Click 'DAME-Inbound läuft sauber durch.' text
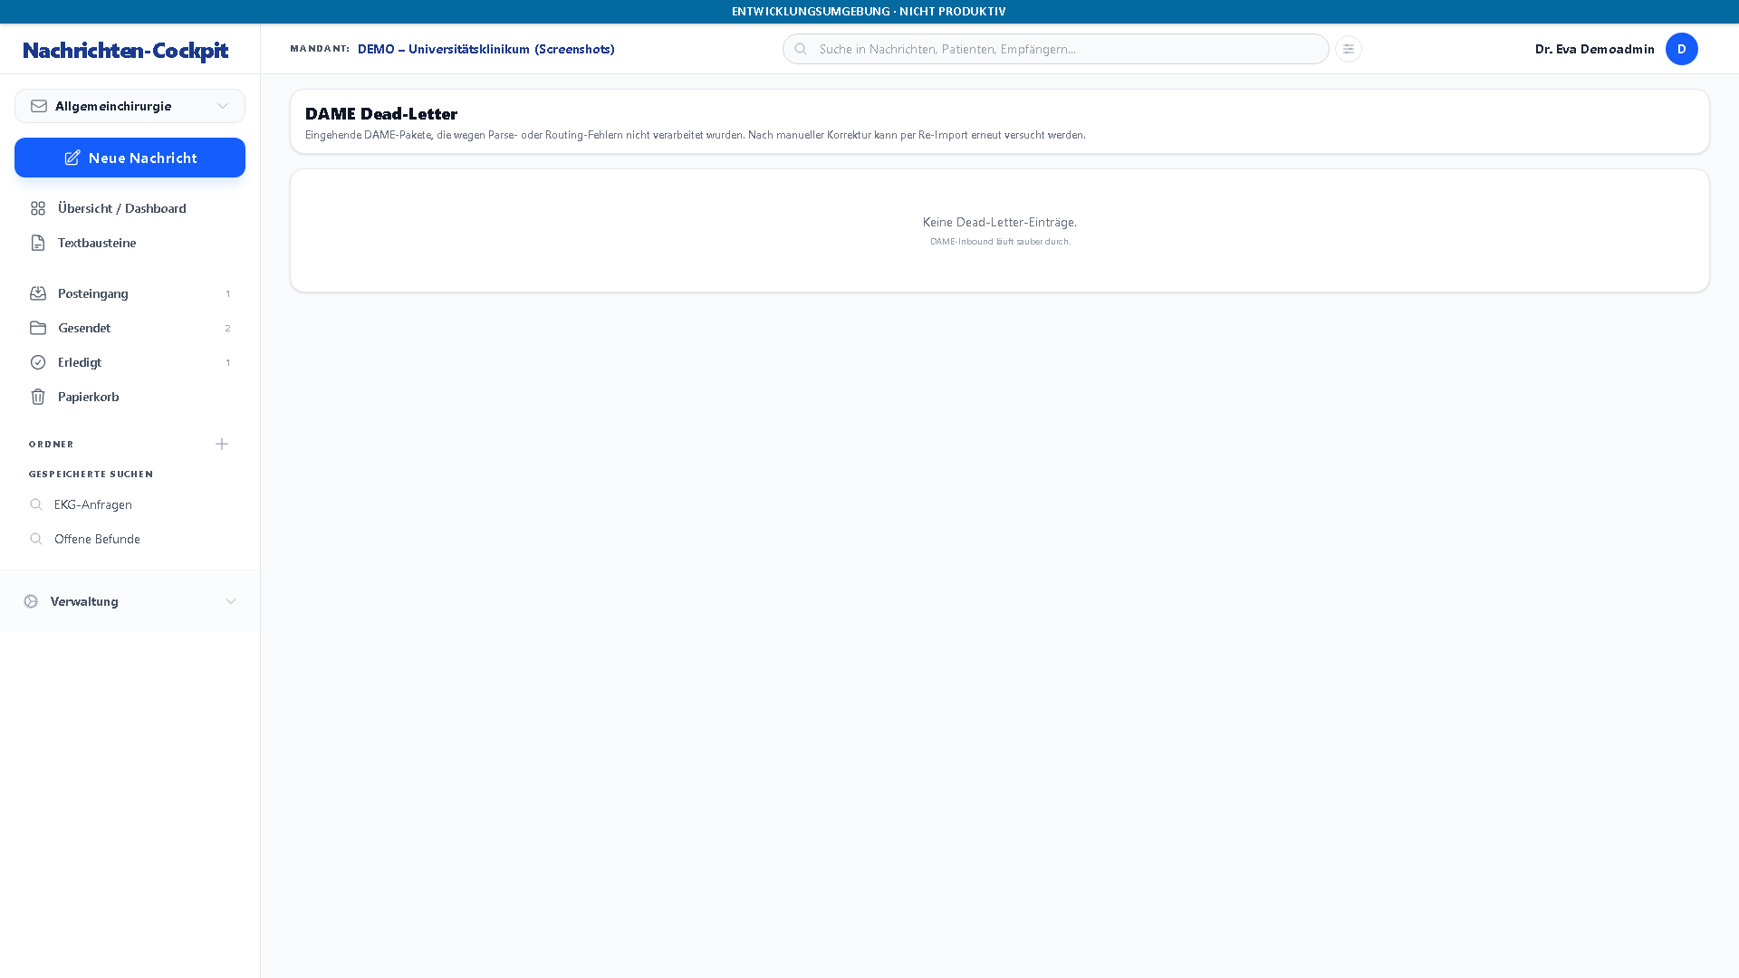The image size is (1739, 978). point(1000,241)
